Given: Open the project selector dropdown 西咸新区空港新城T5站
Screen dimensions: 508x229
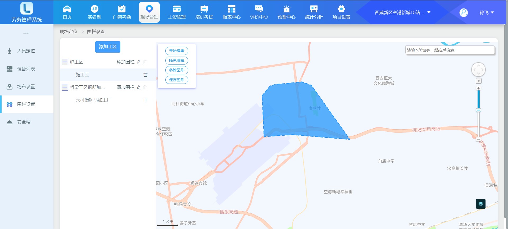Looking at the screenshot, I should pyautogui.click(x=402, y=12).
